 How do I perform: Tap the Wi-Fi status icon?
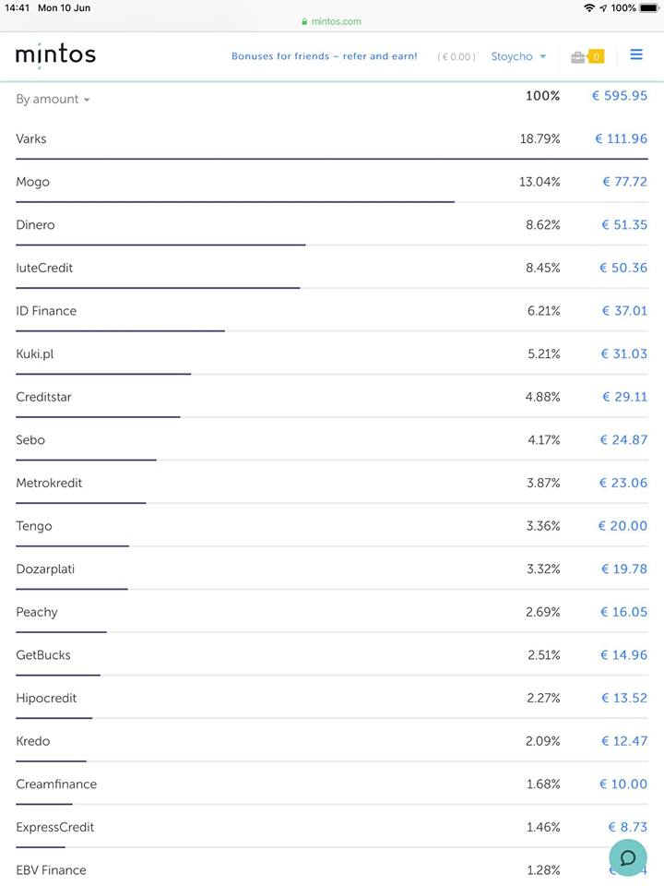point(589,7)
